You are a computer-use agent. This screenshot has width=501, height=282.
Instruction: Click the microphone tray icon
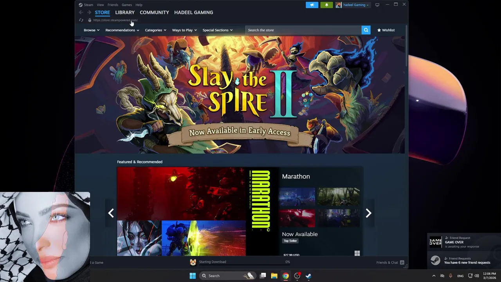click(451, 276)
